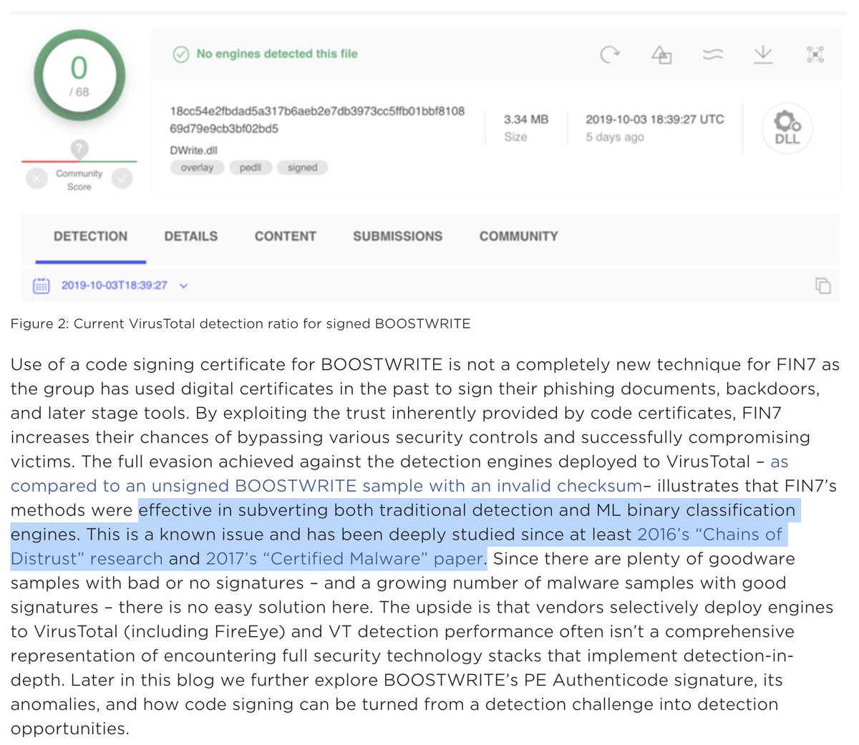Click the Community Score label
This screenshot has width=859, height=745.
point(79,180)
